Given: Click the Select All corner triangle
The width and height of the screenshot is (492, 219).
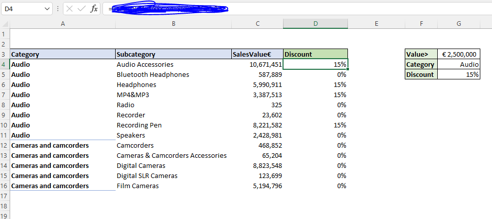Looking at the screenshot, I should click(5, 24).
